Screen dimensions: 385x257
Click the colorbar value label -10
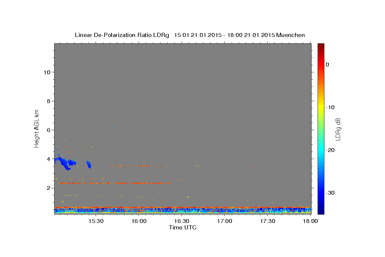(330, 107)
